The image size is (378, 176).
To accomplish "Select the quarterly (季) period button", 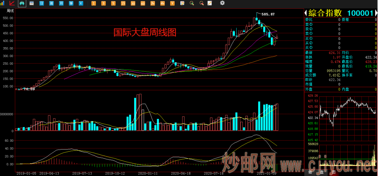I will (71, 3).
